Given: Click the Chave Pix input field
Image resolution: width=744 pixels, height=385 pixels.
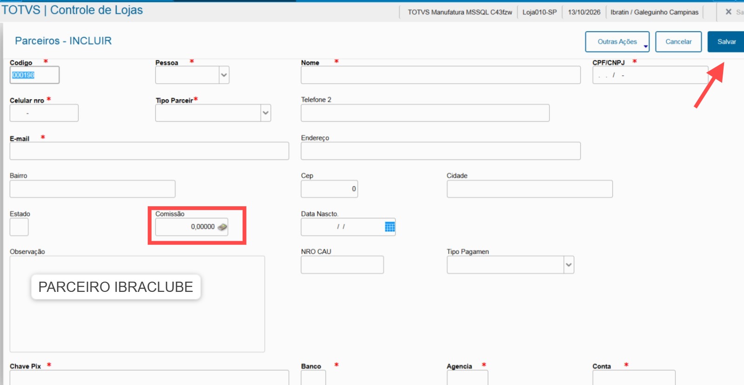Looking at the screenshot, I should click(149, 378).
